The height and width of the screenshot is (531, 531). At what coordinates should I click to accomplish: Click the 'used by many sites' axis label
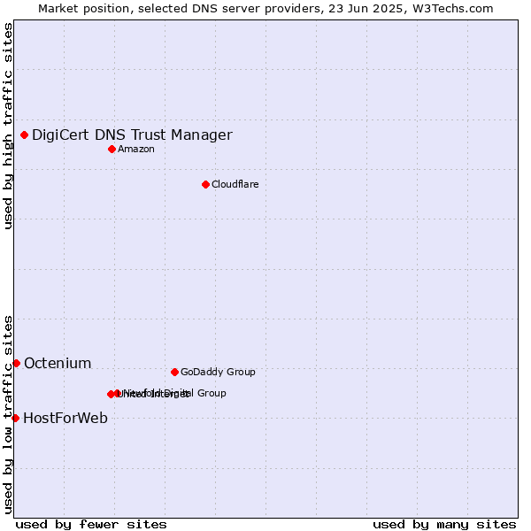(444, 525)
